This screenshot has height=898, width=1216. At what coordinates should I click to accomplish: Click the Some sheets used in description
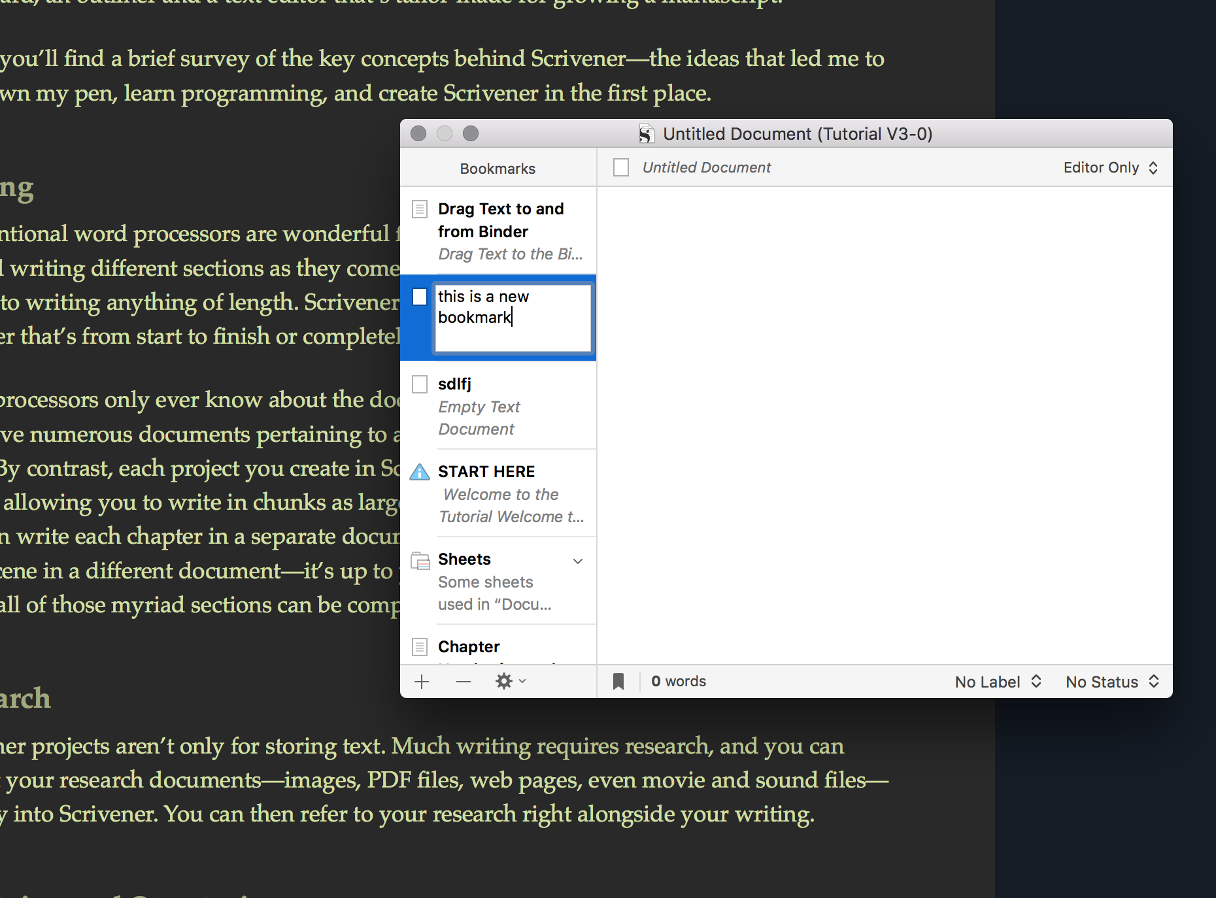(495, 593)
